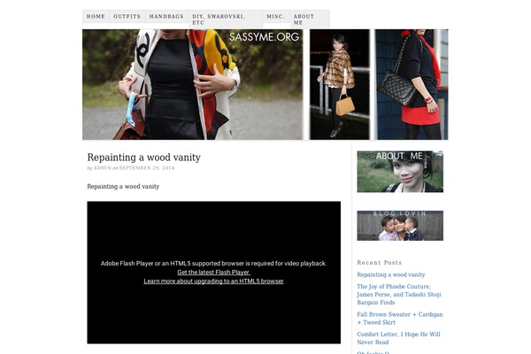Screen dimensions: 531x354
Task: Open the Home menu item
Action: tap(96, 16)
